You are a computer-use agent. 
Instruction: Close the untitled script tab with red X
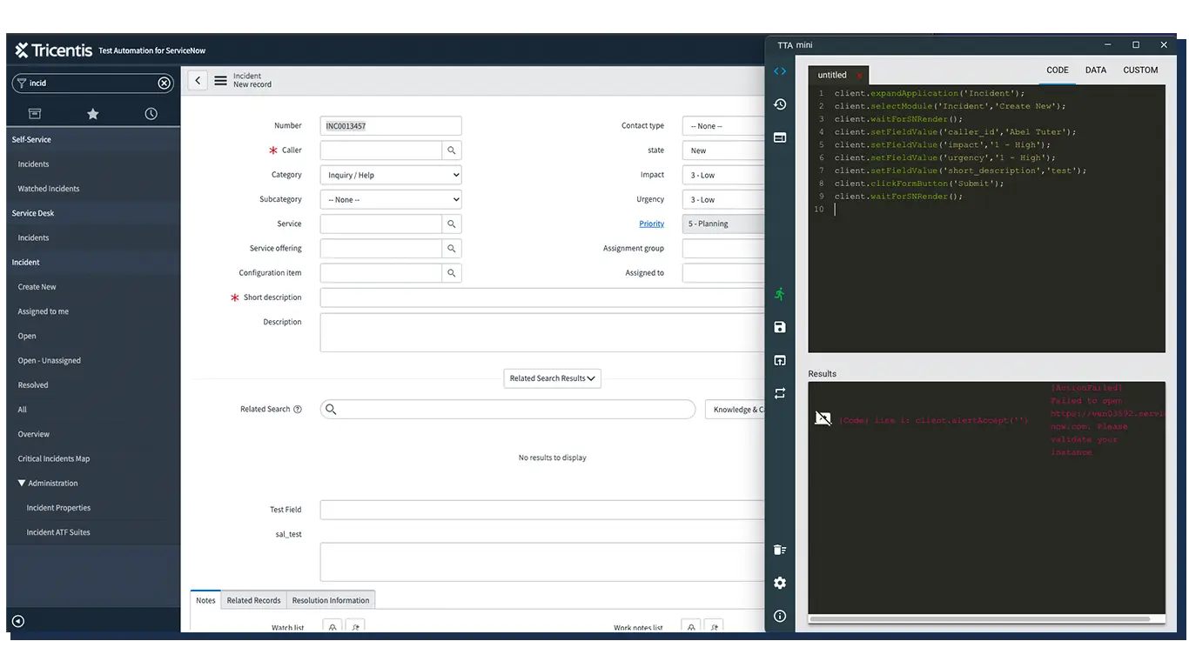[859, 76]
